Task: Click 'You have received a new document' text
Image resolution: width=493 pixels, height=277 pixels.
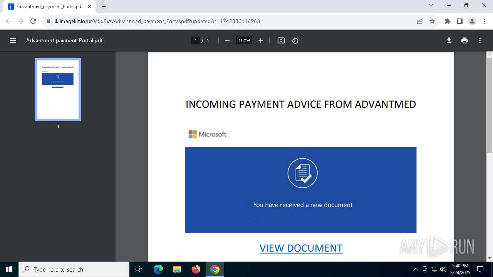Action: 303,205
